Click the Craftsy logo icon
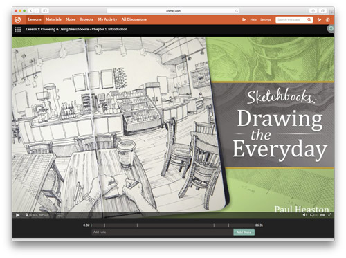Image resolution: width=346 pixels, height=258 pixels. (x=18, y=20)
